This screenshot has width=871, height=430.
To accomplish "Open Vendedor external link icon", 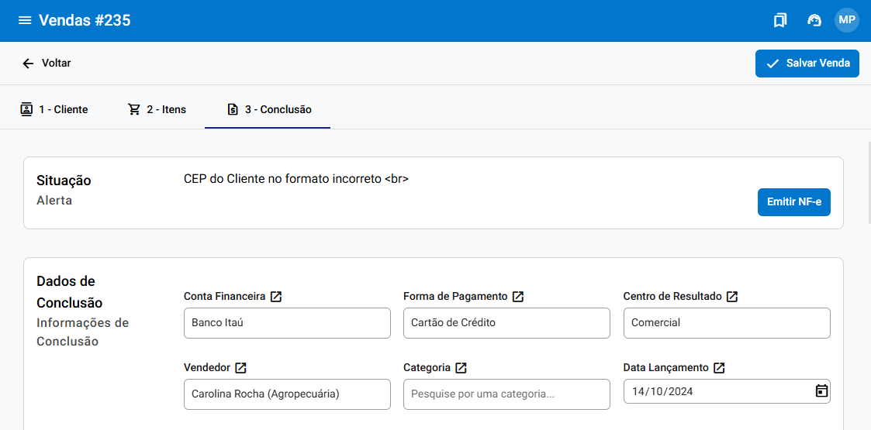I will click(x=240, y=368).
